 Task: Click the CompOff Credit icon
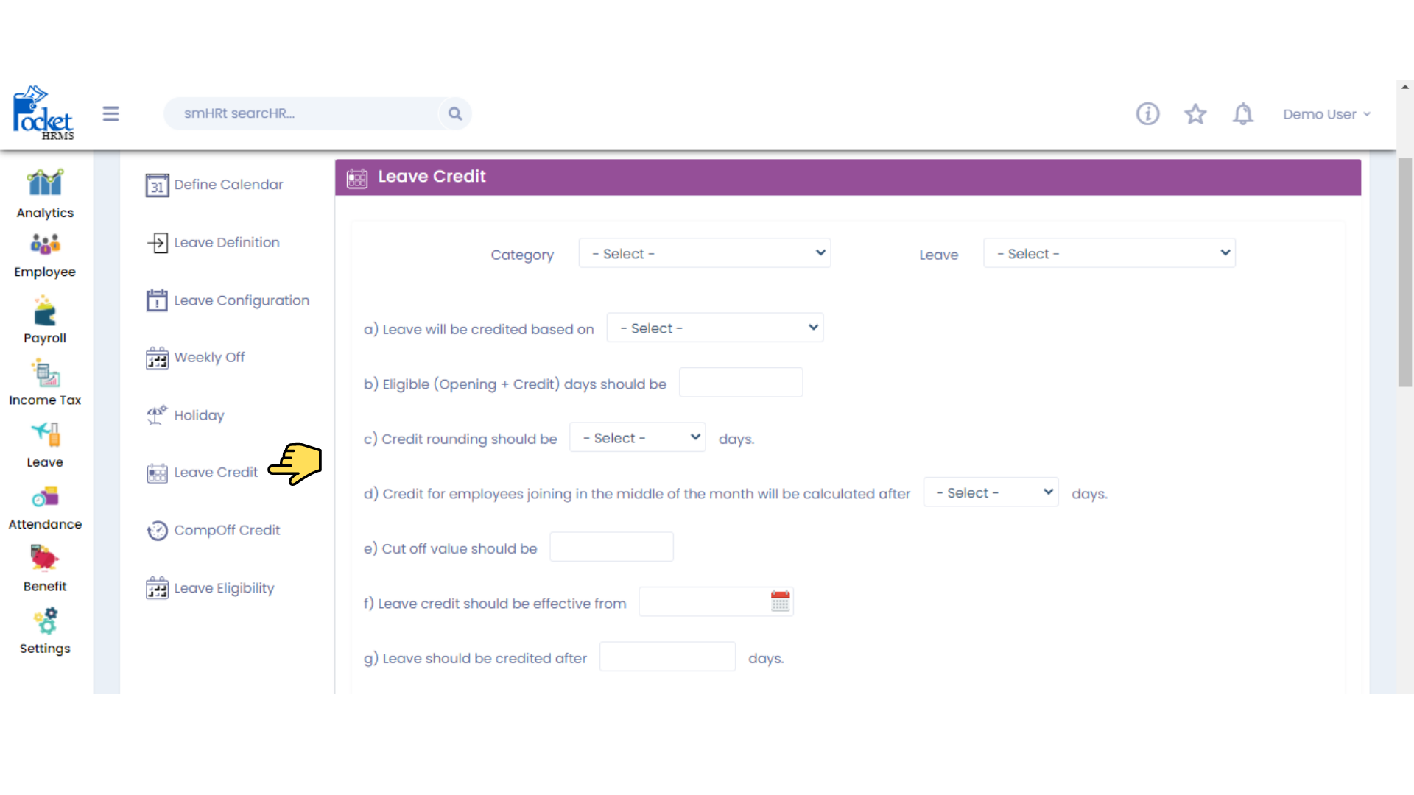[x=157, y=531]
